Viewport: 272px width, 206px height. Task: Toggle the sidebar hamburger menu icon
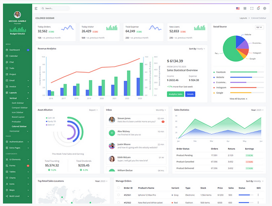[36, 8]
